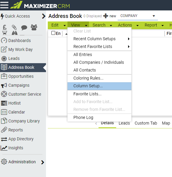Click the paperclip quick access icon
172x177 pixels.
tap(14, 27)
